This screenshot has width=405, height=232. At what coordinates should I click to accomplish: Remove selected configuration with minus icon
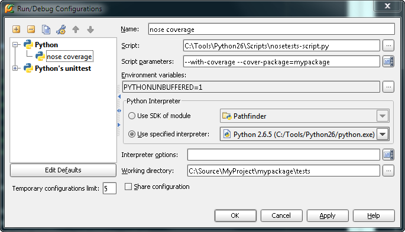tap(31, 29)
